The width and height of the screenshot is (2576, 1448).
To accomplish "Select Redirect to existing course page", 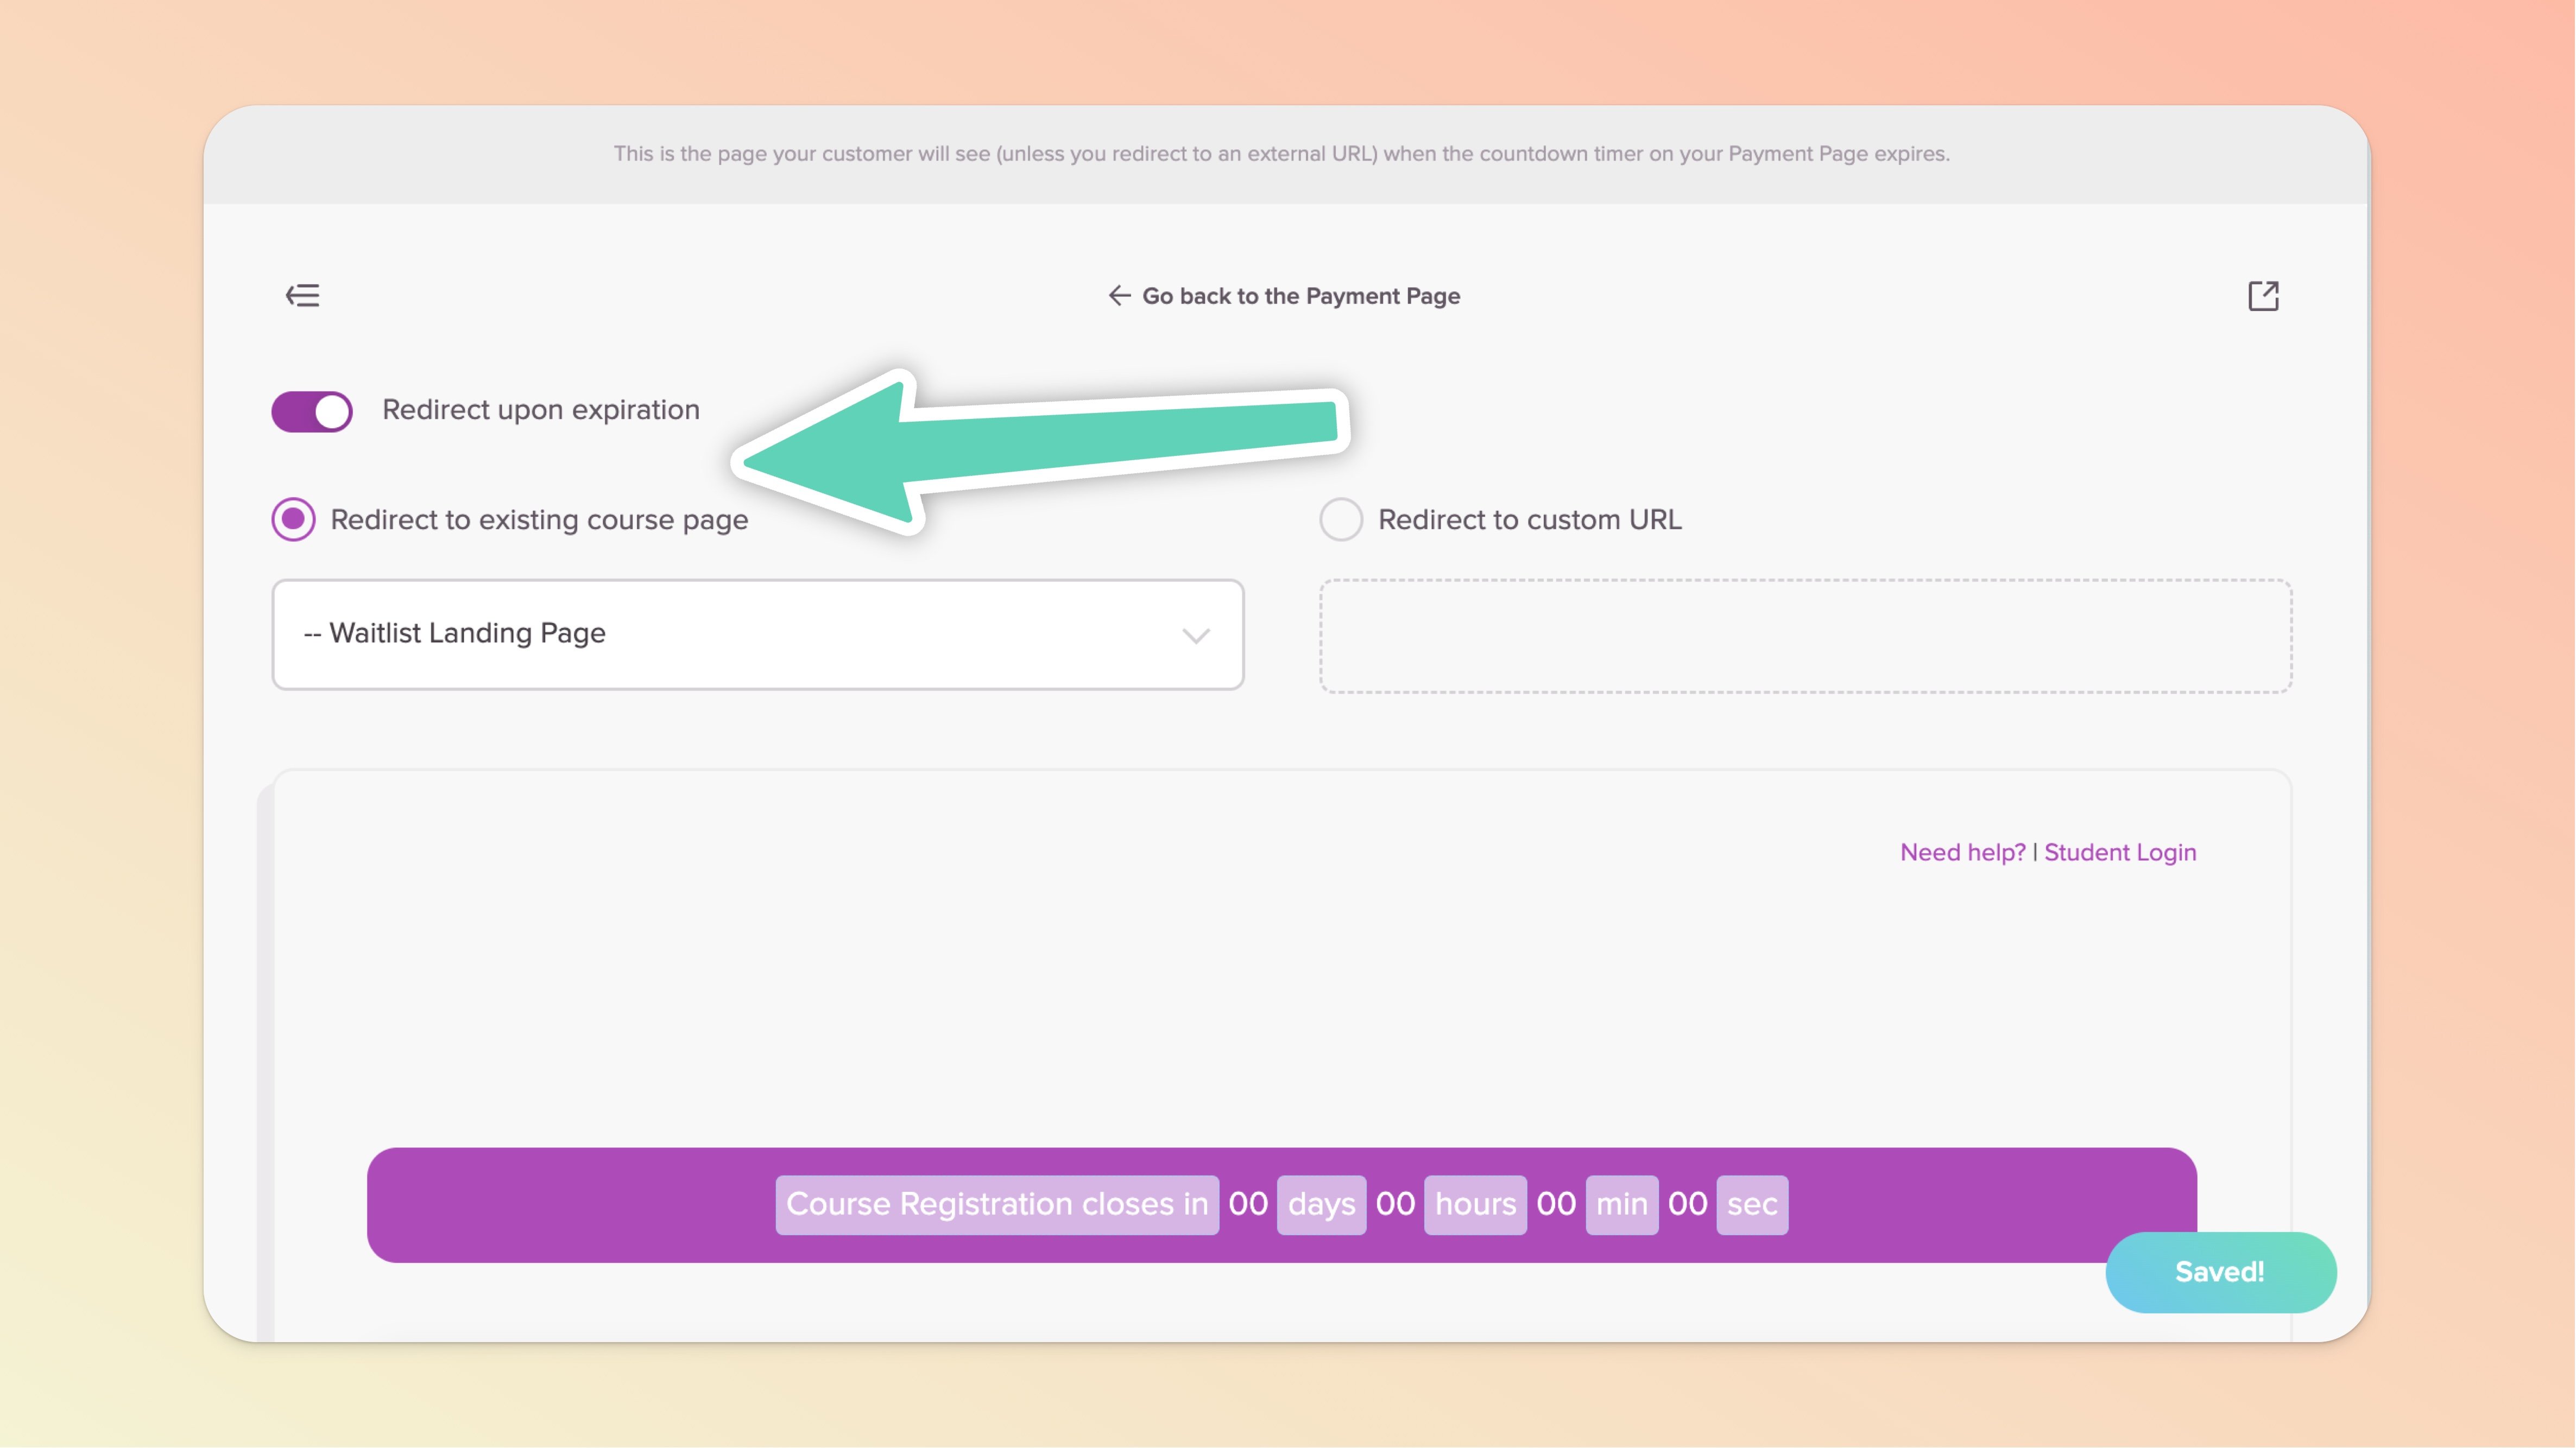I will tap(294, 519).
